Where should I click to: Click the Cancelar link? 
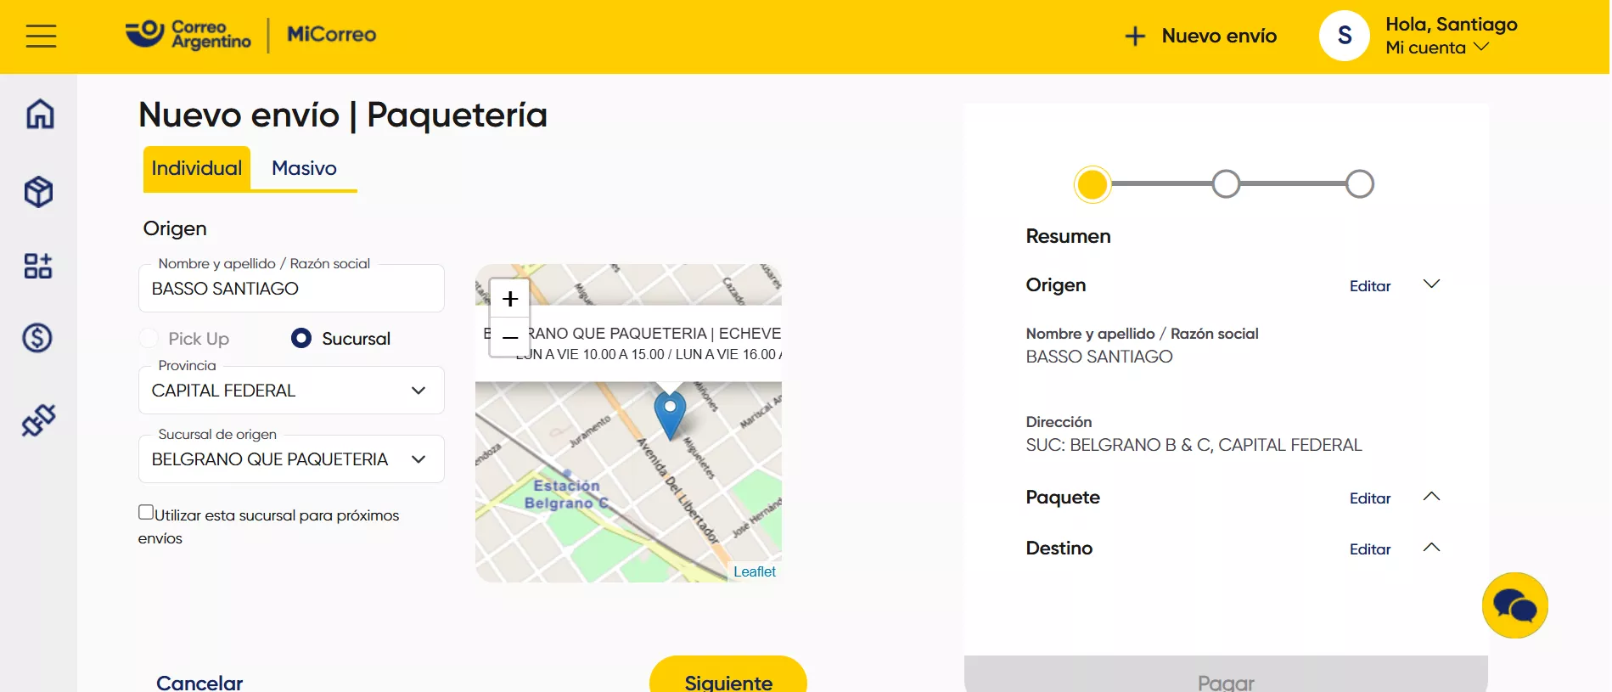(x=199, y=682)
